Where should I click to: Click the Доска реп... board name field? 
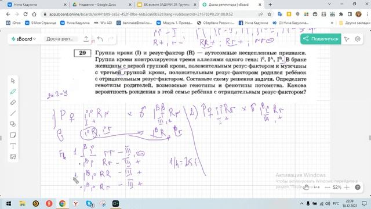point(60,39)
